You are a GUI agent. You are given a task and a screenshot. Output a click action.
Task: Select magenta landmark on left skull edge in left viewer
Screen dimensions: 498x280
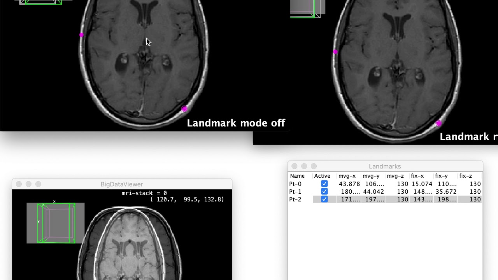point(81,35)
